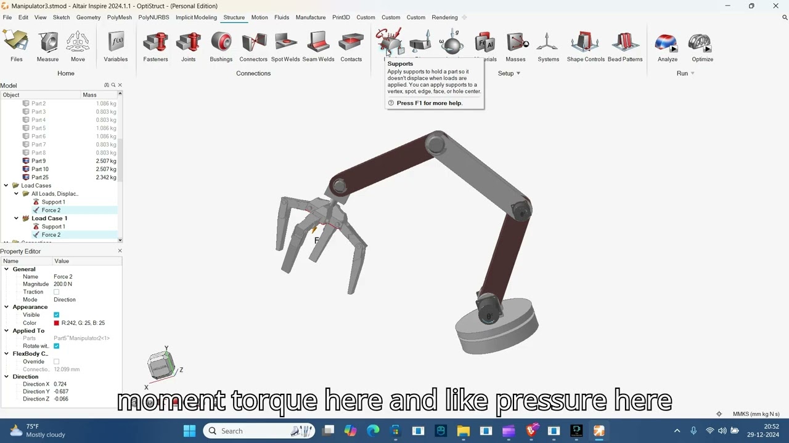Pick the force Color swatch
Image resolution: width=789 pixels, height=443 pixels.
(x=57, y=323)
